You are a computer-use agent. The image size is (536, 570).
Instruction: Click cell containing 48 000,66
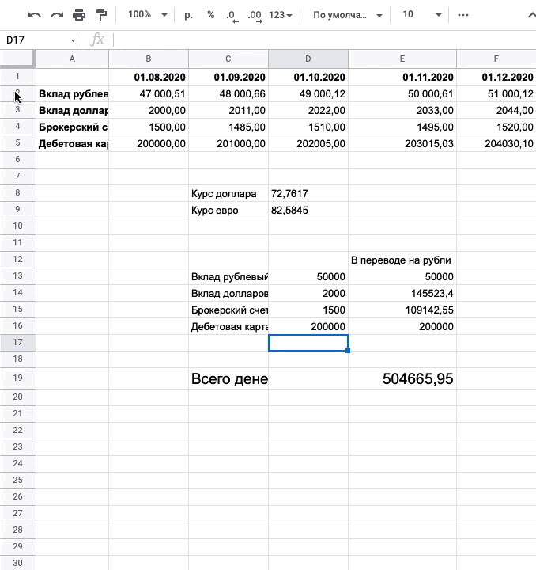pos(228,93)
